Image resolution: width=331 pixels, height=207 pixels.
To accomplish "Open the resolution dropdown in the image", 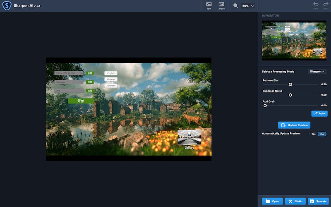I will [x=69, y=73].
